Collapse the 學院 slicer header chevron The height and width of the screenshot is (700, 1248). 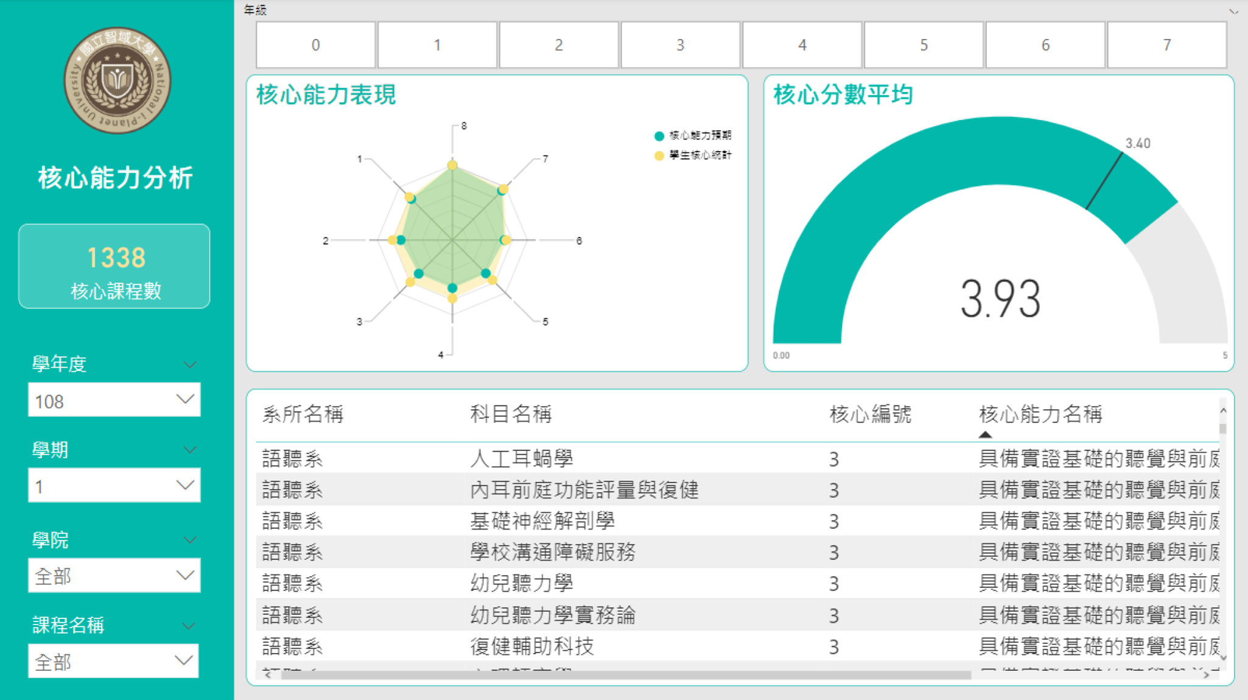tap(190, 539)
